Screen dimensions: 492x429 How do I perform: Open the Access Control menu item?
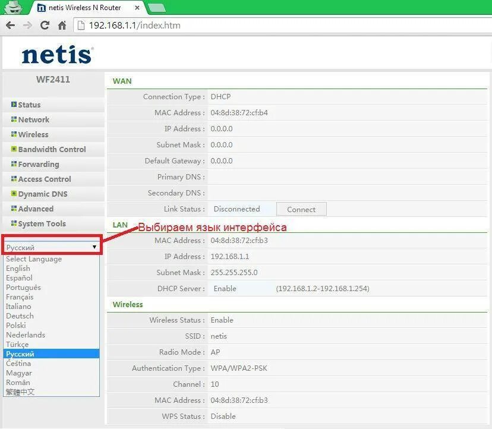click(45, 179)
